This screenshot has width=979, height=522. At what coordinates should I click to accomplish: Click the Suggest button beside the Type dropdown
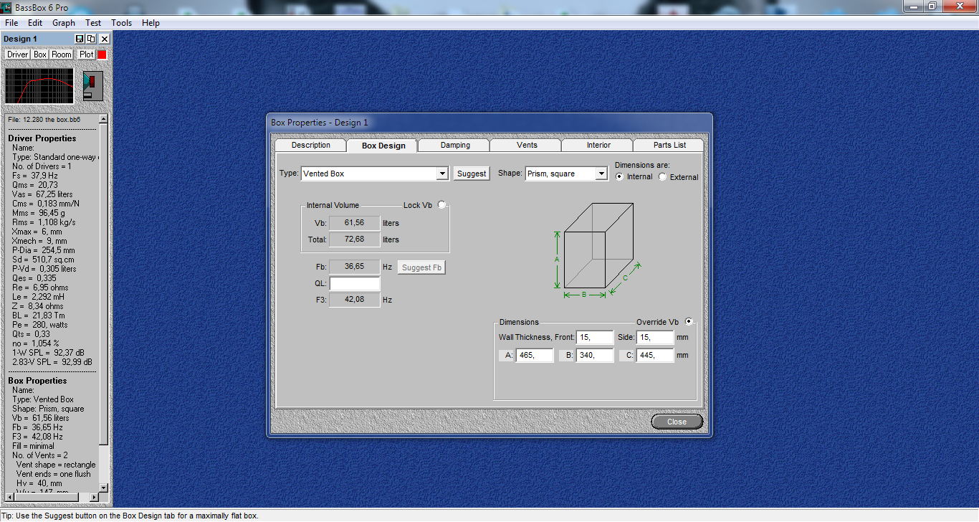click(472, 174)
